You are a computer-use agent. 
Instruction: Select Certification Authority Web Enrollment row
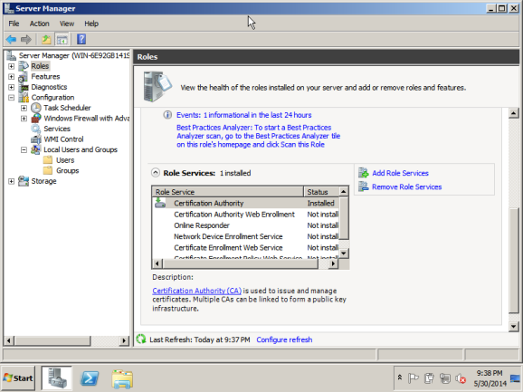pos(245,215)
